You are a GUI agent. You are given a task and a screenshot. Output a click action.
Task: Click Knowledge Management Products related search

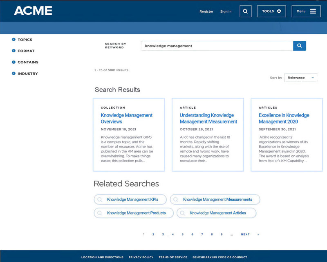134,213
